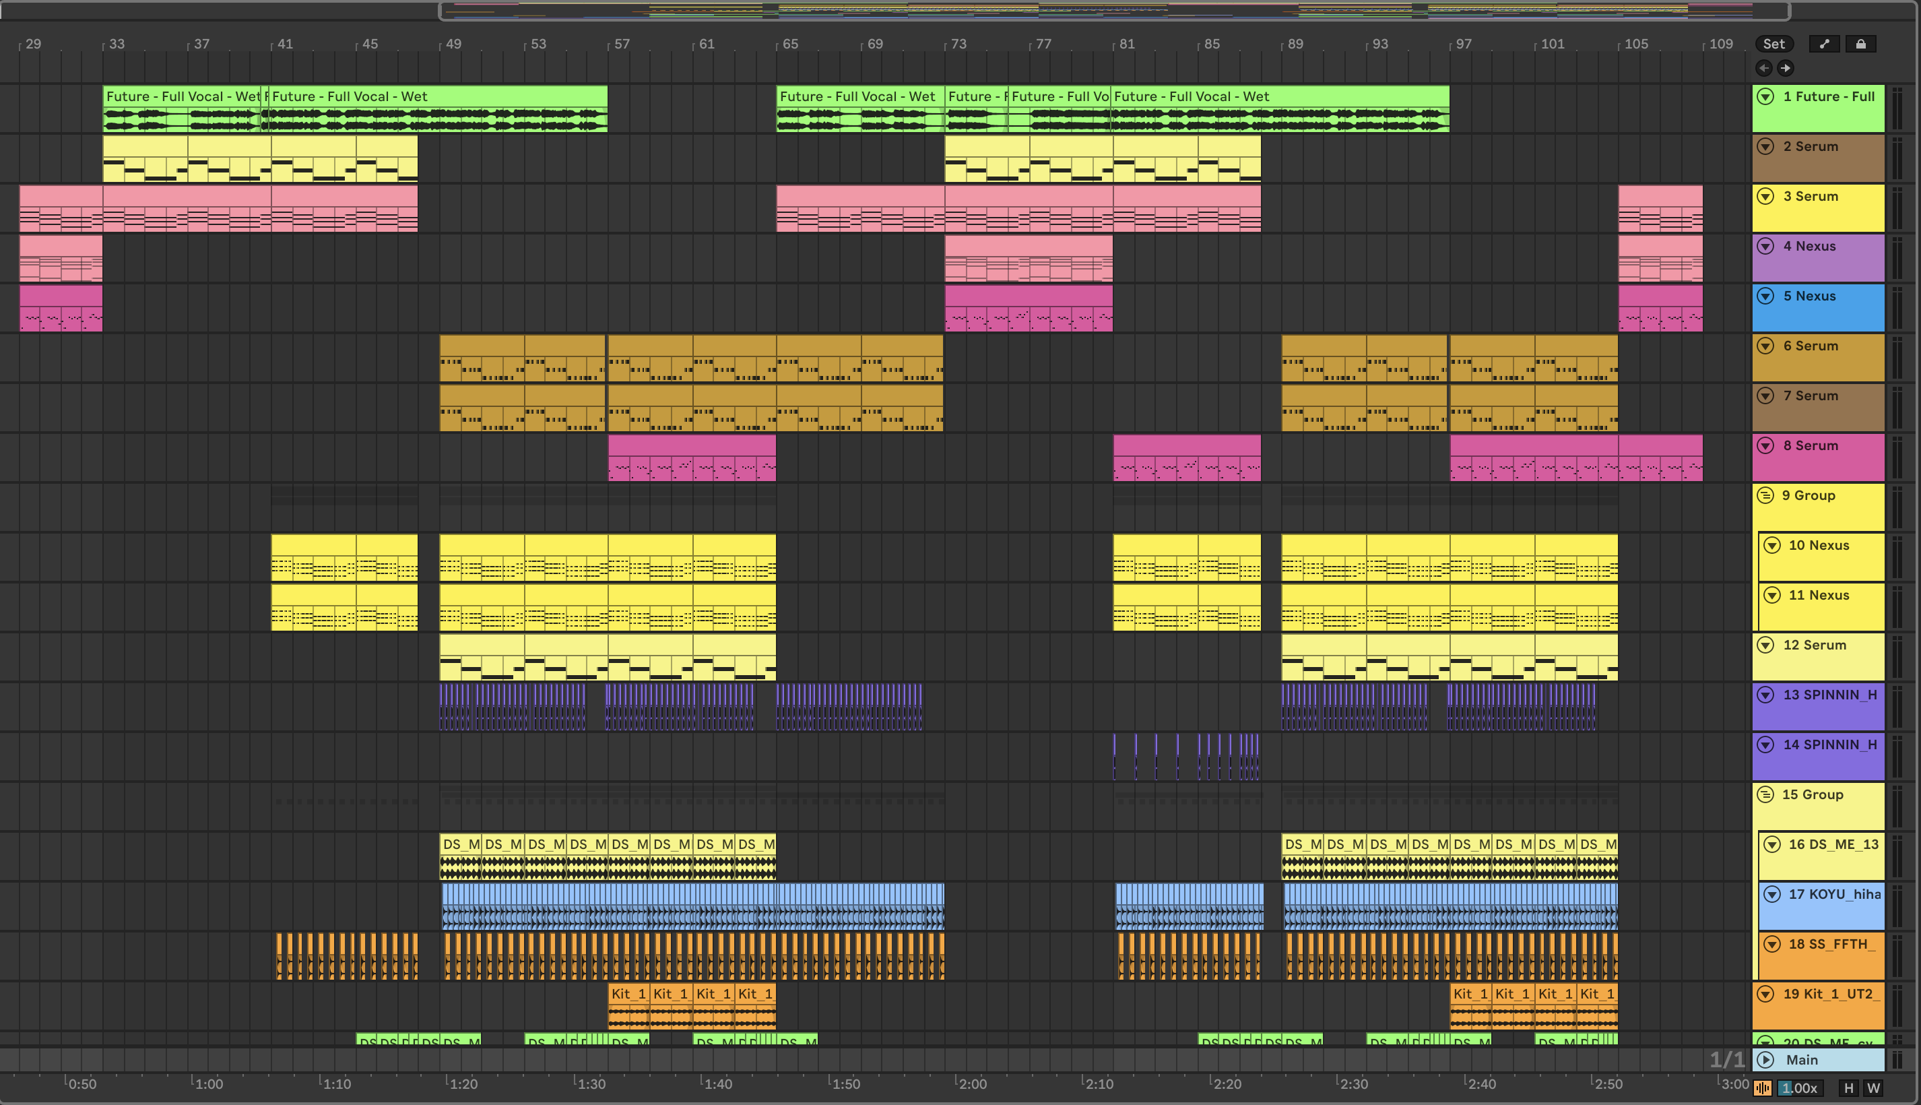Image resolution: width=1921 pixels, height=1105 pixels.
Task: Unfold the Main track arrow
Action: point(1765,1059)
